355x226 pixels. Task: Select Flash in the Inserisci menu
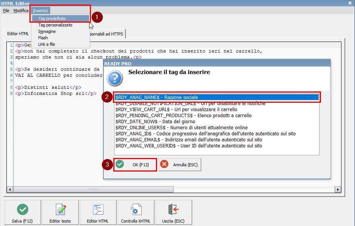click(x=43, y=38)
